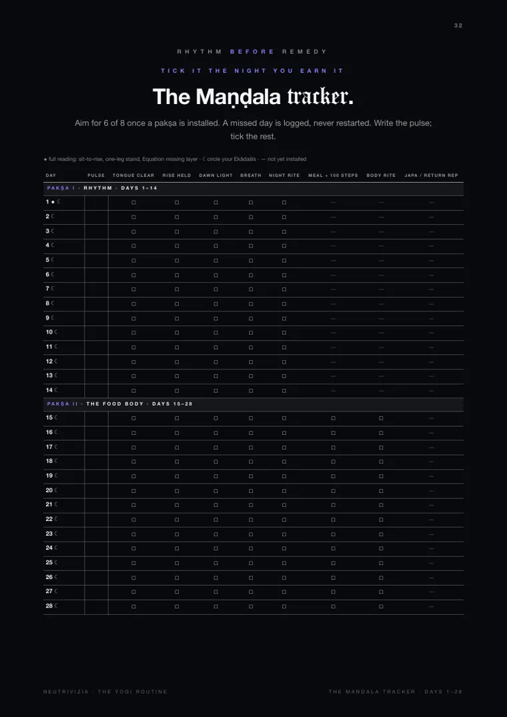This screenshot has width=507, height=717.
Task: Circle the moon icon beside day 1
Action: pos(59,201)
